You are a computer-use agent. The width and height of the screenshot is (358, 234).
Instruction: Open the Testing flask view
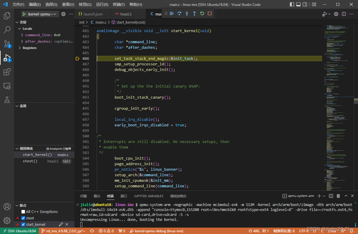click(7, 100)
